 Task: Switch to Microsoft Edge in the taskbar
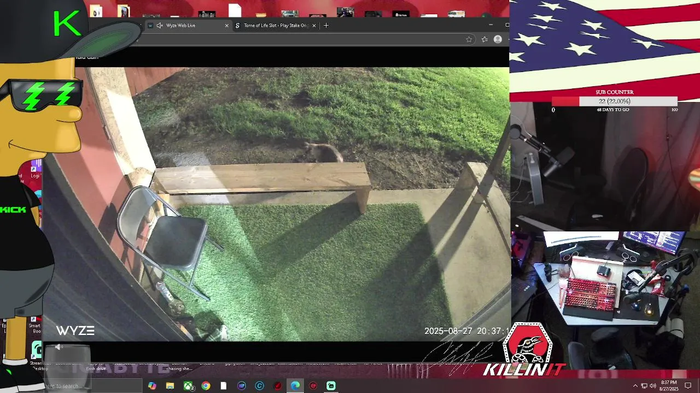(295, 386)
